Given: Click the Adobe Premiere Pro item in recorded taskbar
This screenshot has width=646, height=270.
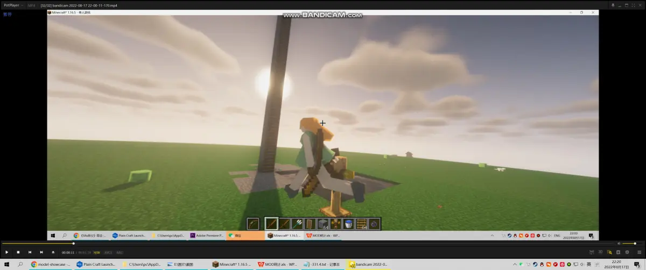Looking at the screenshot, I should pos(207,236).
